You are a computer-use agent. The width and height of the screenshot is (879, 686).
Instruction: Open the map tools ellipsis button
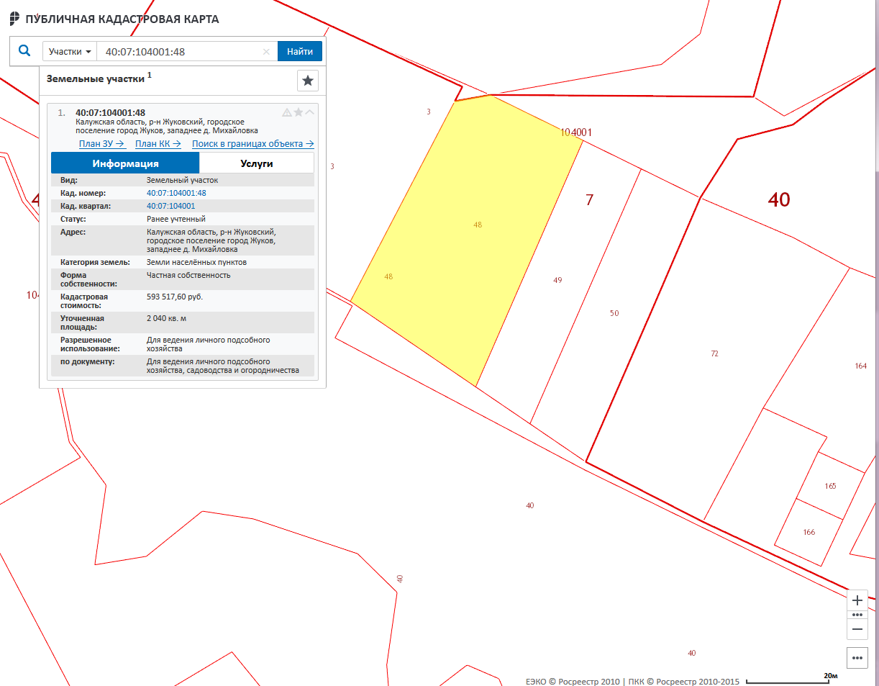[x=857, y=657]
